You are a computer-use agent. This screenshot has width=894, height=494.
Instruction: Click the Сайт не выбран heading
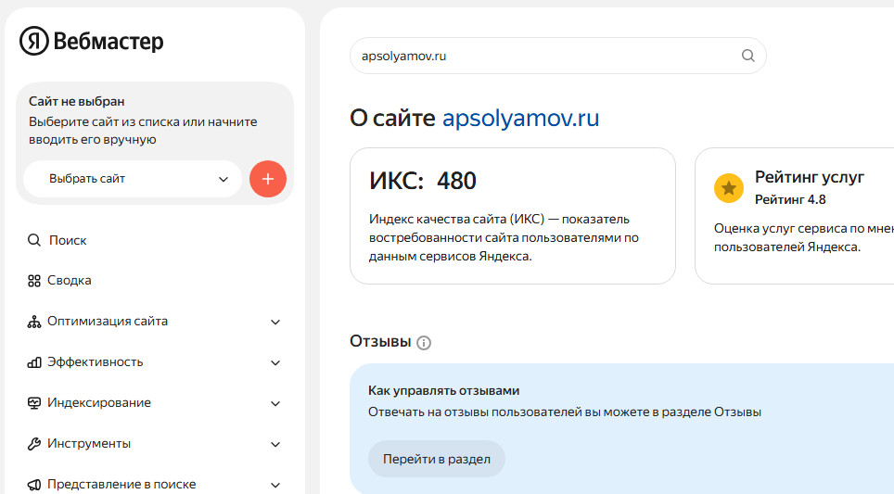click(76, 101)
